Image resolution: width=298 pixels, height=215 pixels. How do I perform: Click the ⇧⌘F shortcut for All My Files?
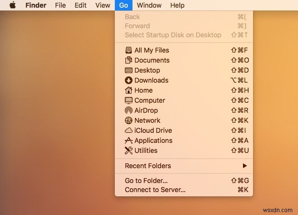240,50
